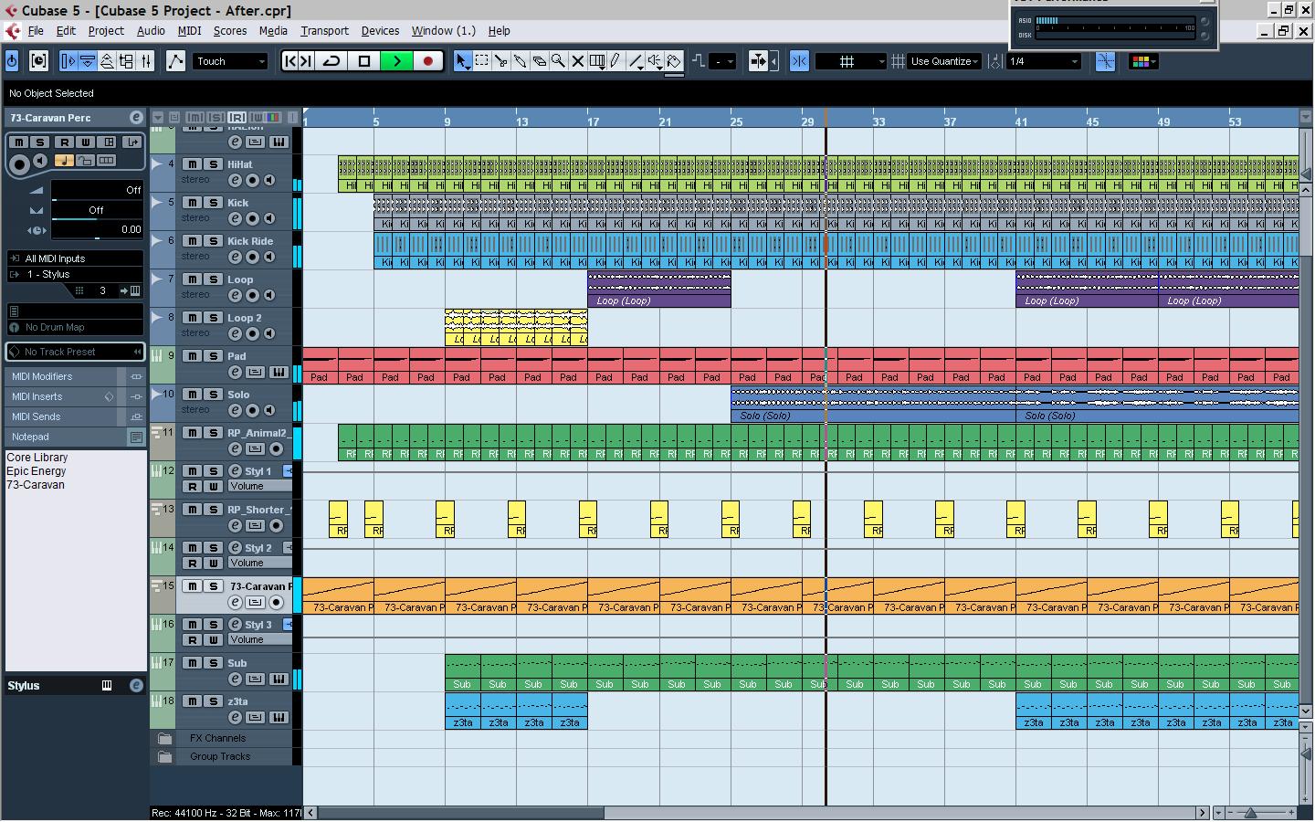
Task: Select the Zoom magnifier tool
Action: point(558,61)
